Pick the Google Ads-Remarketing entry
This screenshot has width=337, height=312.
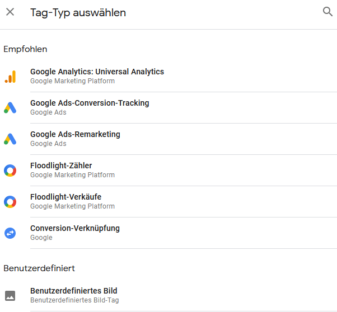click(x=75, y=134)
